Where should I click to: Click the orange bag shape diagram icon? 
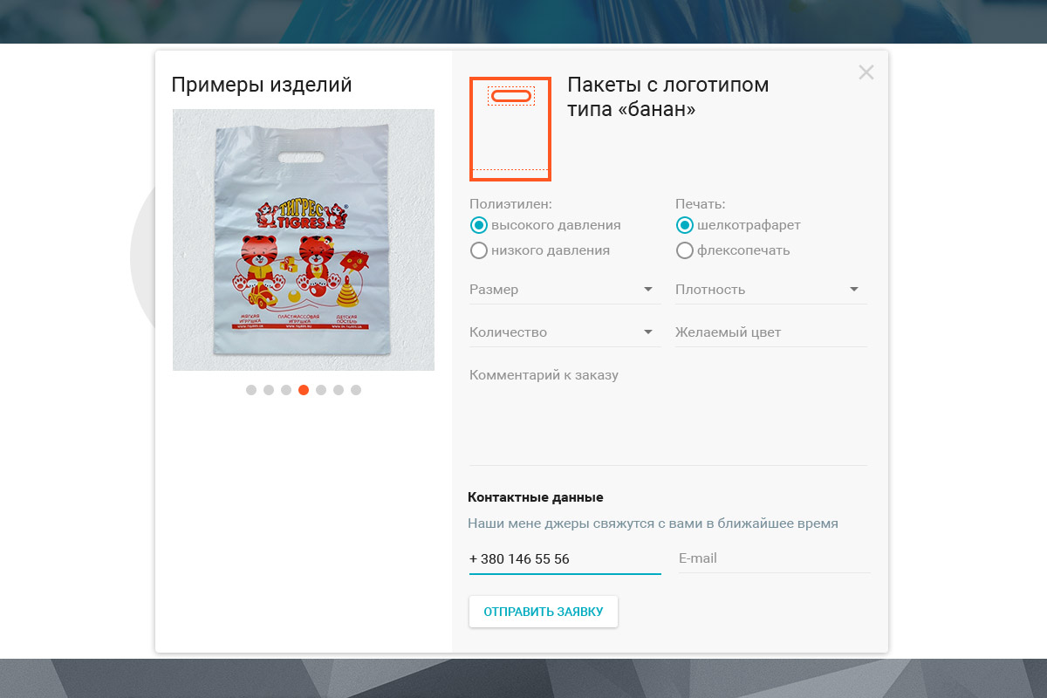click(510, 129)
